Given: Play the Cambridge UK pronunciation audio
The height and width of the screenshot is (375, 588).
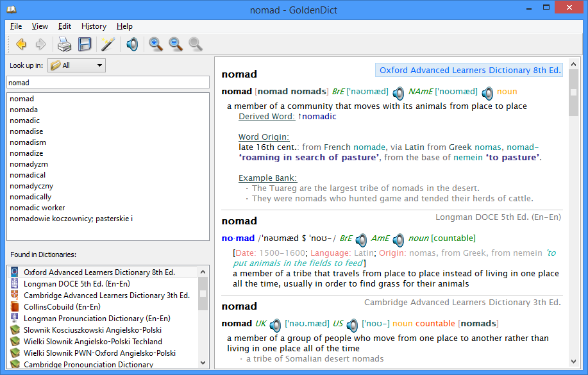Looking at the screenshot, I should (x=275, y=325).
